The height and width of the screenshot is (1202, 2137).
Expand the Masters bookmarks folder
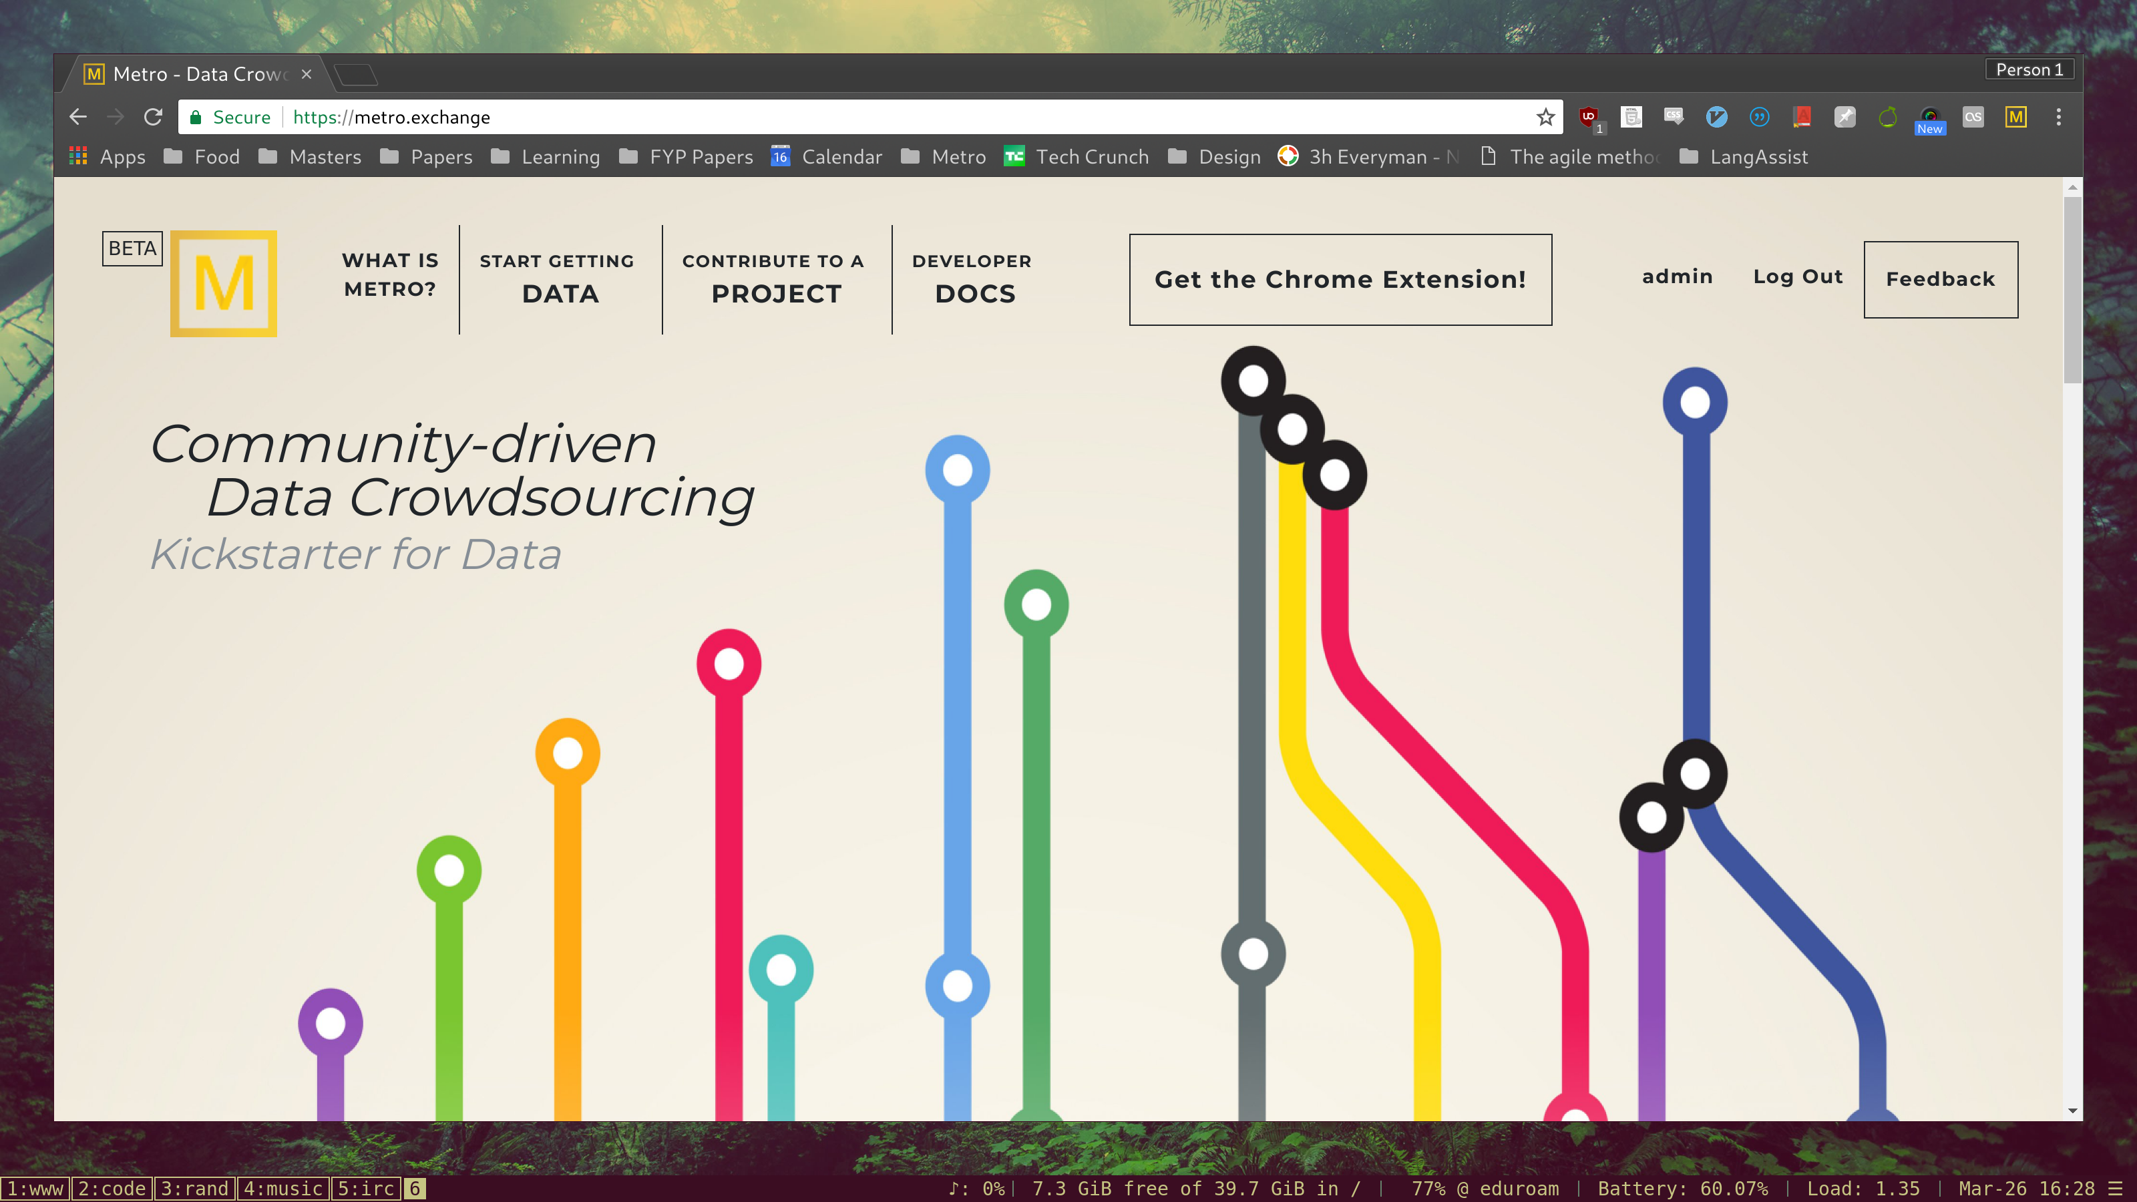click(x=309, y=157)
